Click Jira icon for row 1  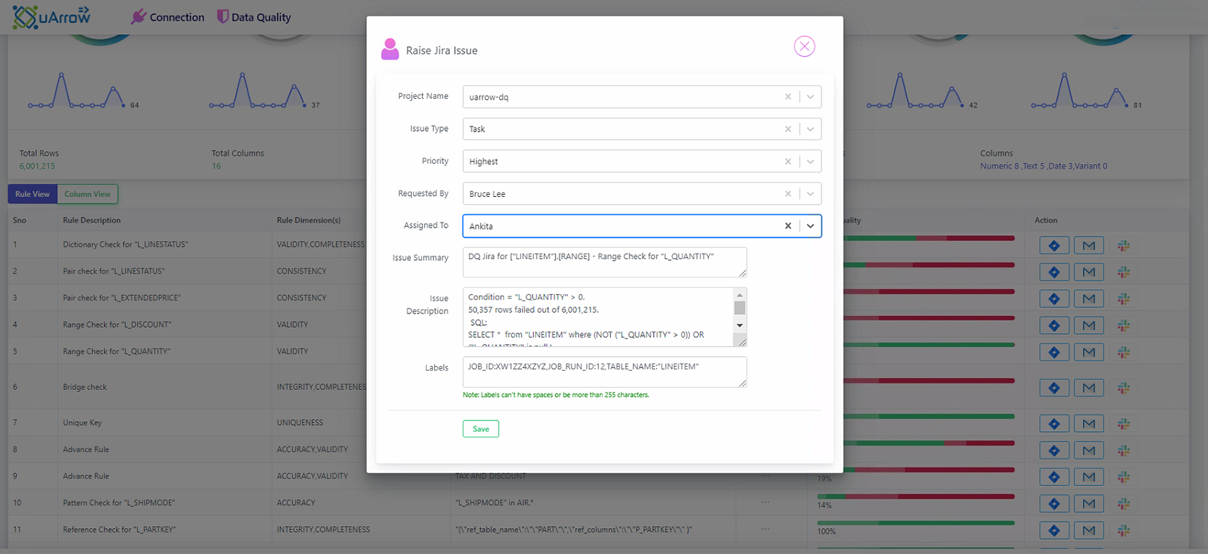(x=1054, y=245)
